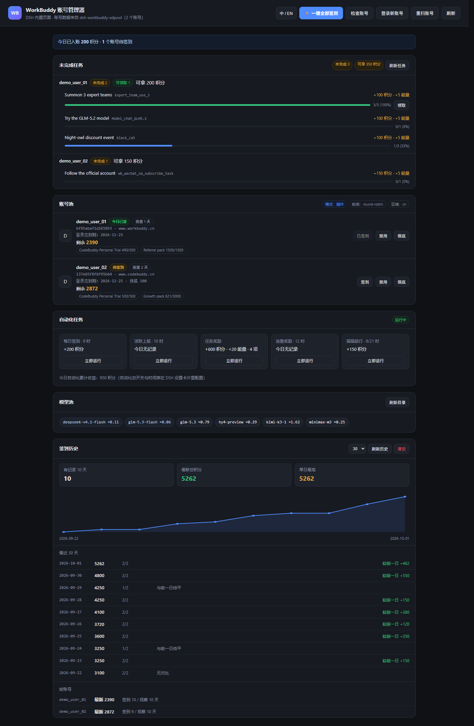Click the 2026-09-29 history row

coord(234,588)
